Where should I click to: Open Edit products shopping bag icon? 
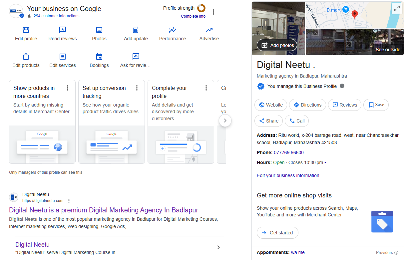(26, 57)
